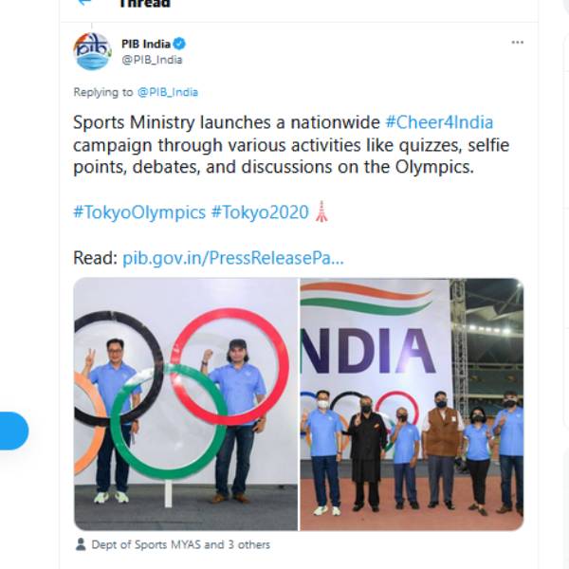The image size is (569, 569).
Task: Open @PIB_India link in Replying to line
Action: (x=167, y=92)
